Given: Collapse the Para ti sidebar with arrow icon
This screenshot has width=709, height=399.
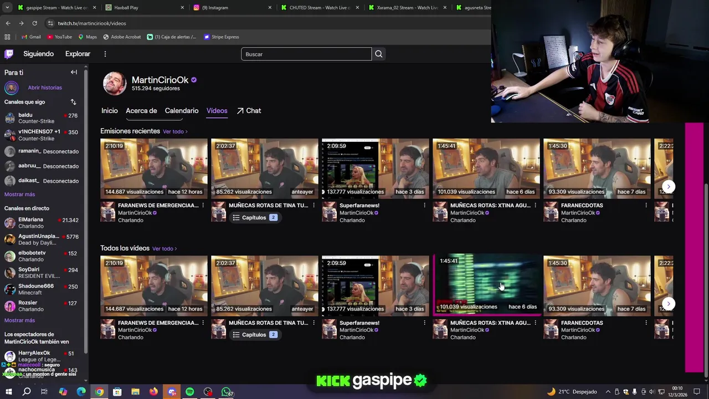Looking at the screenshot, I should (74, 72).
